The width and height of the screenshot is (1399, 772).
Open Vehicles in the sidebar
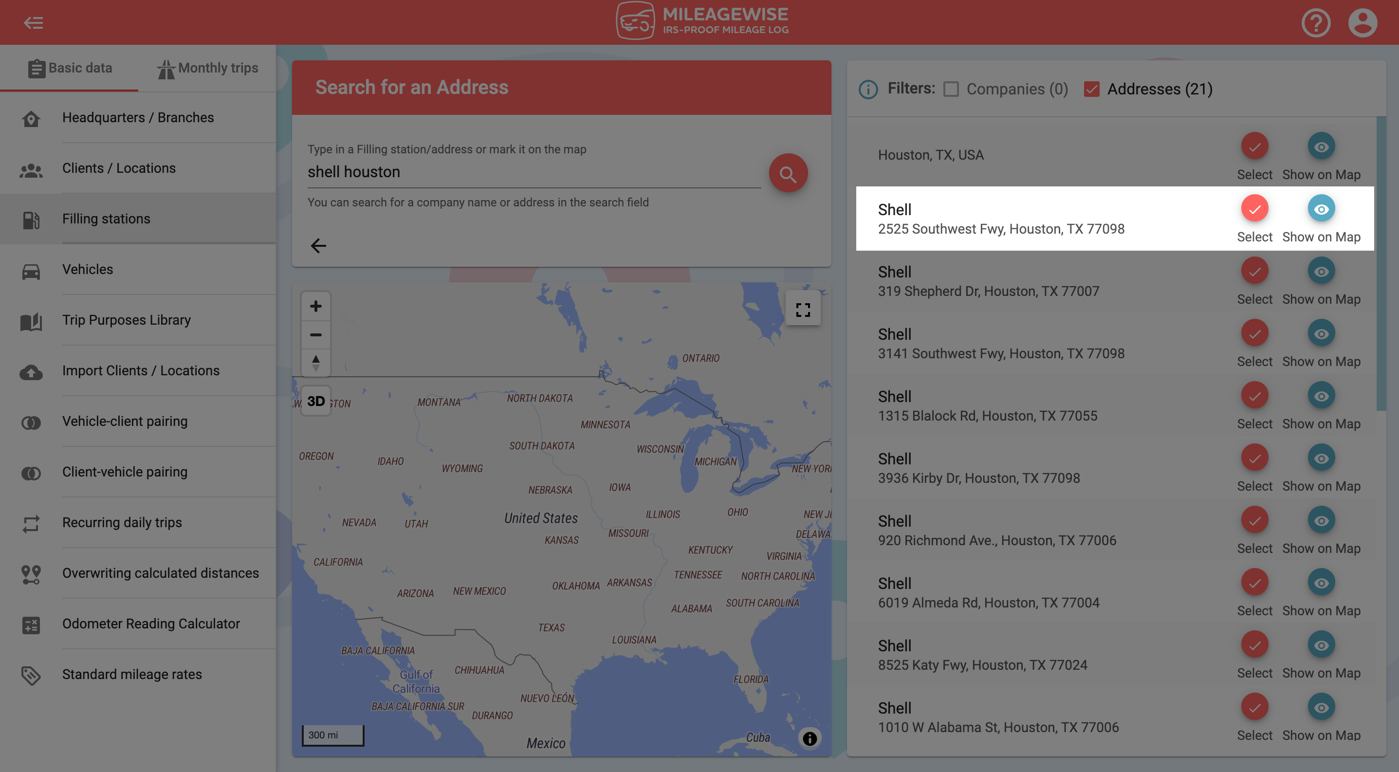[x=88, y=269]
